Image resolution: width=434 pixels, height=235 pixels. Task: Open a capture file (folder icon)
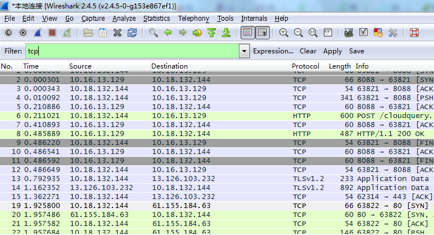(x=88, y=33)
